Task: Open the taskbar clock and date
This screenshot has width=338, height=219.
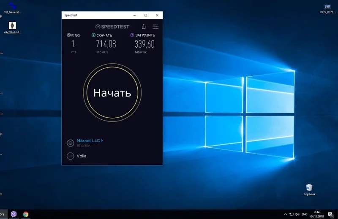Action: 317,214
